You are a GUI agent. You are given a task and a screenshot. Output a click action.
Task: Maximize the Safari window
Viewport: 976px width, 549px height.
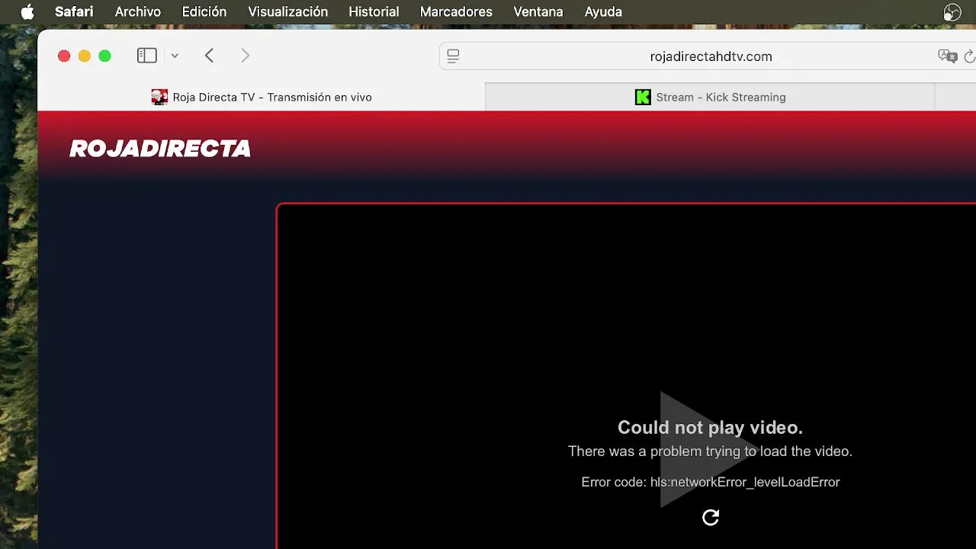(x=105, y=56)
